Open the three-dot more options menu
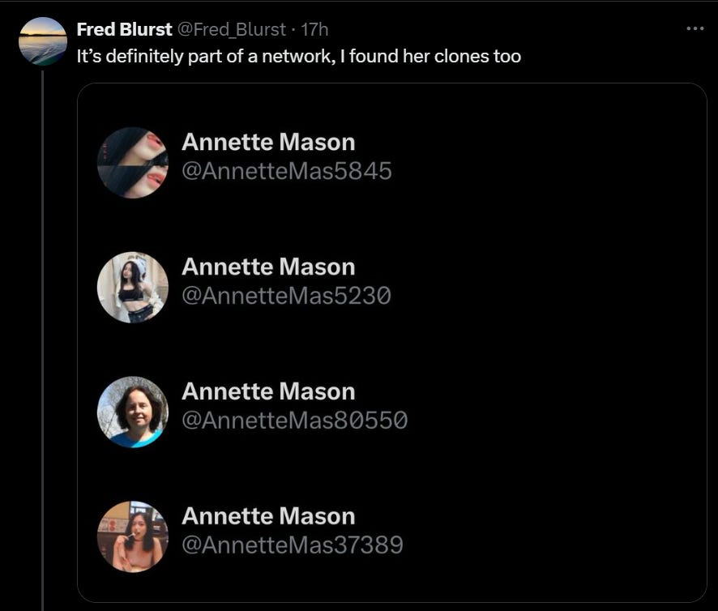The image size is (718, 611). click(695, 29)
